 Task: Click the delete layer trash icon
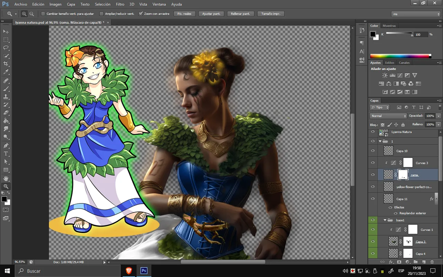pyautogui.click(x=432, y=262)
